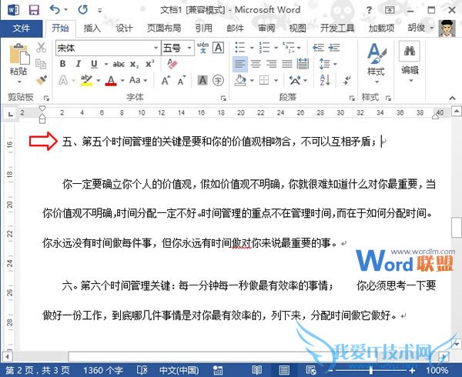Open the phonetic guide (wén) tool
Image resolution: width=462 pixels, height=377 pixels.
pyautogui.click(x=203, y=48)
